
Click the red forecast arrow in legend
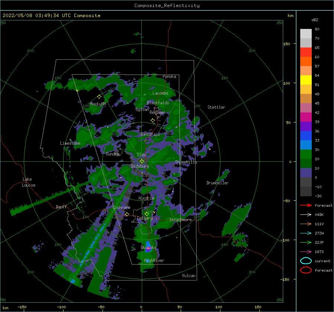pyautogui.click(x=306, y=205)
